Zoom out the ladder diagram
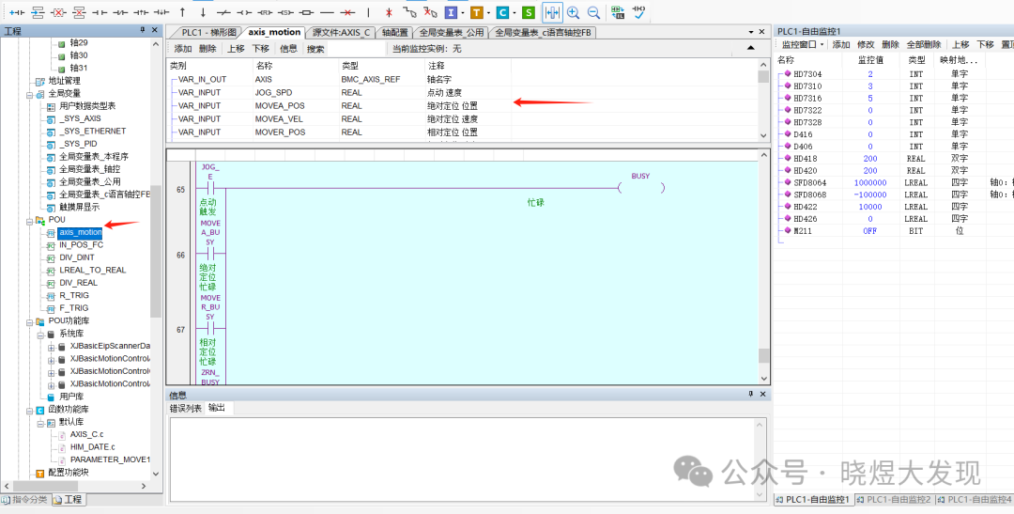This screenshot has width=1014, height=514. pos(593,12)
